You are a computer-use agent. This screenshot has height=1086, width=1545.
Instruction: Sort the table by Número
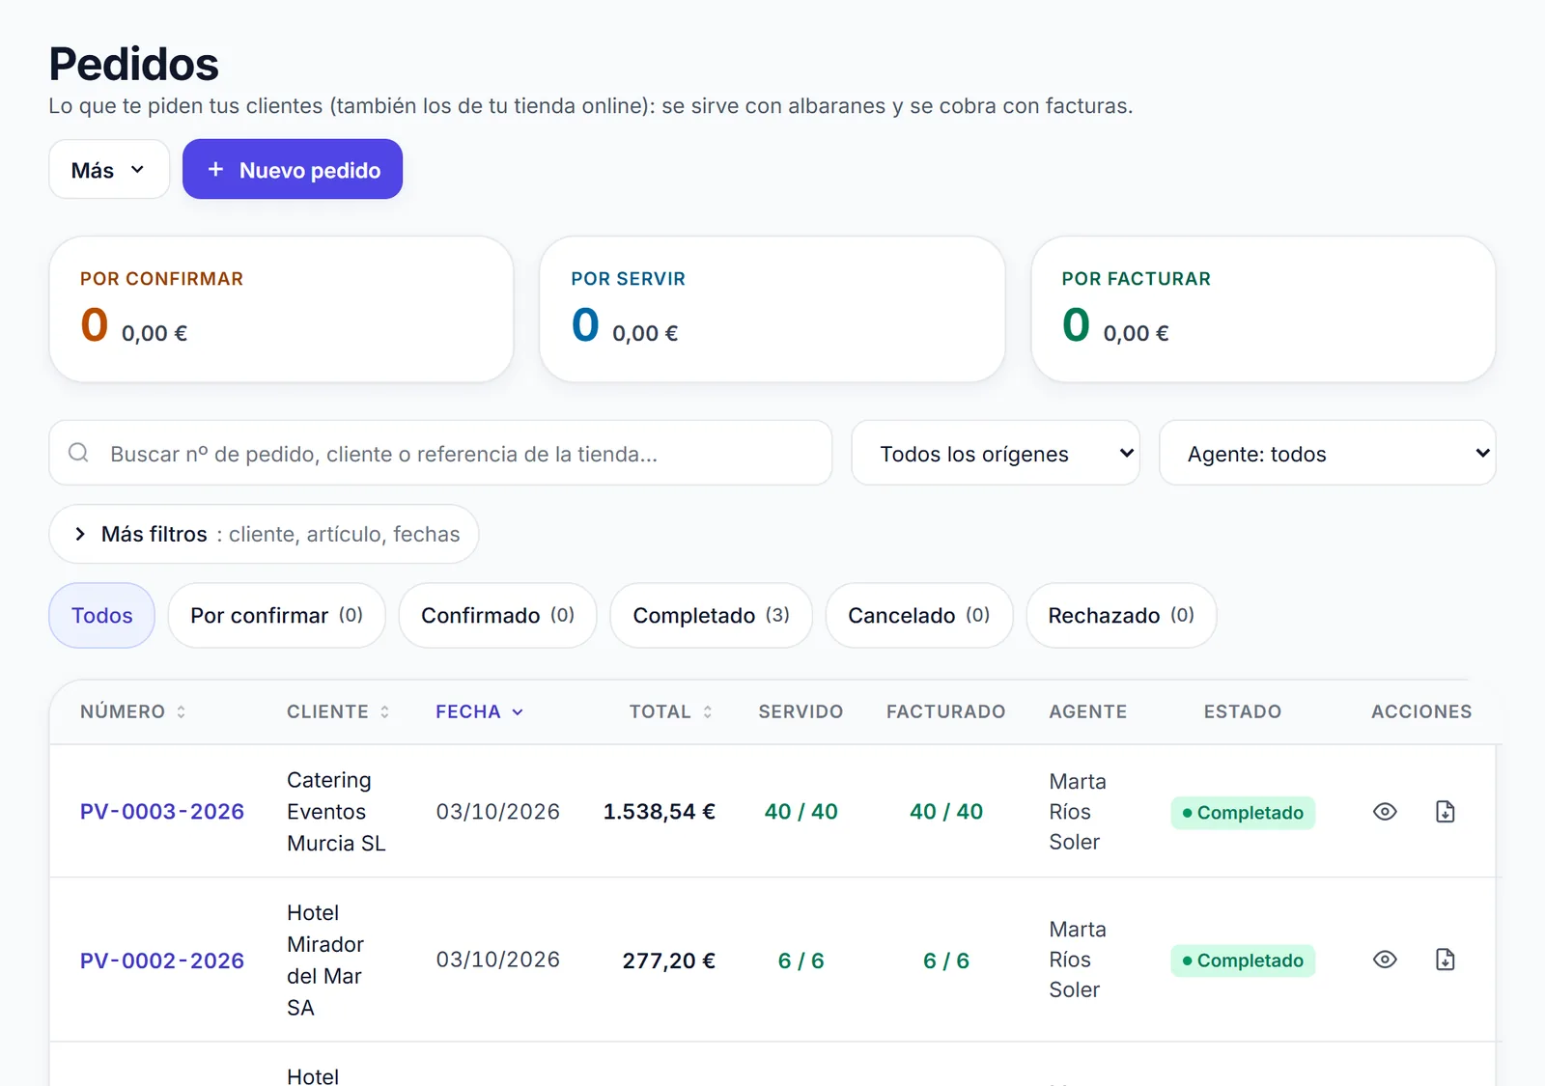(x=133, y=711)
